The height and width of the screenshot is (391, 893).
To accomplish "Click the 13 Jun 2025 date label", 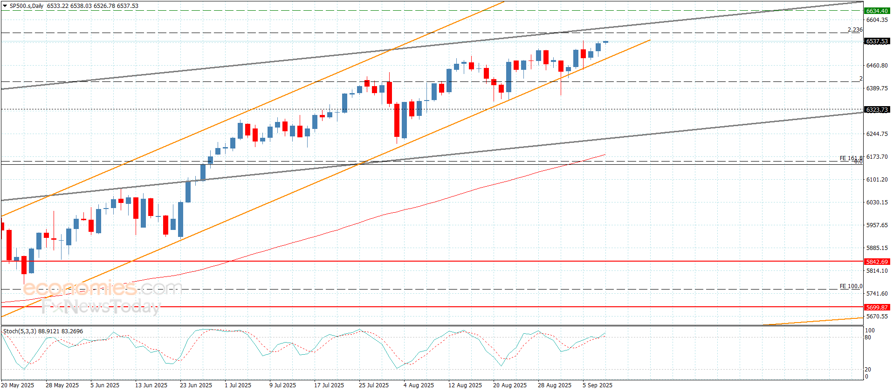I will pos(151,385).
